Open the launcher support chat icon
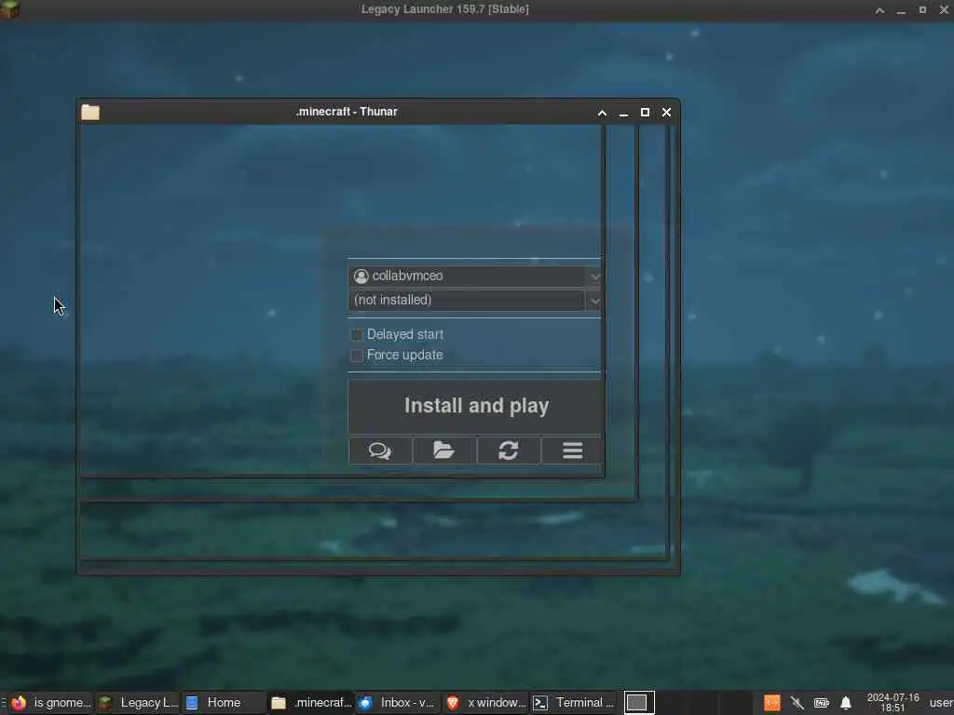 tap(380, 451)
